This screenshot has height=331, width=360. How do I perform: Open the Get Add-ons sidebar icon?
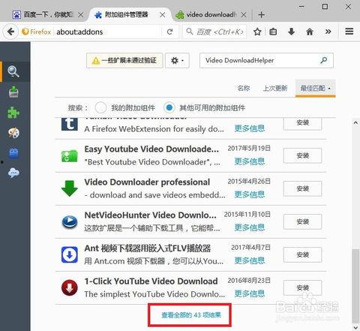13,92
